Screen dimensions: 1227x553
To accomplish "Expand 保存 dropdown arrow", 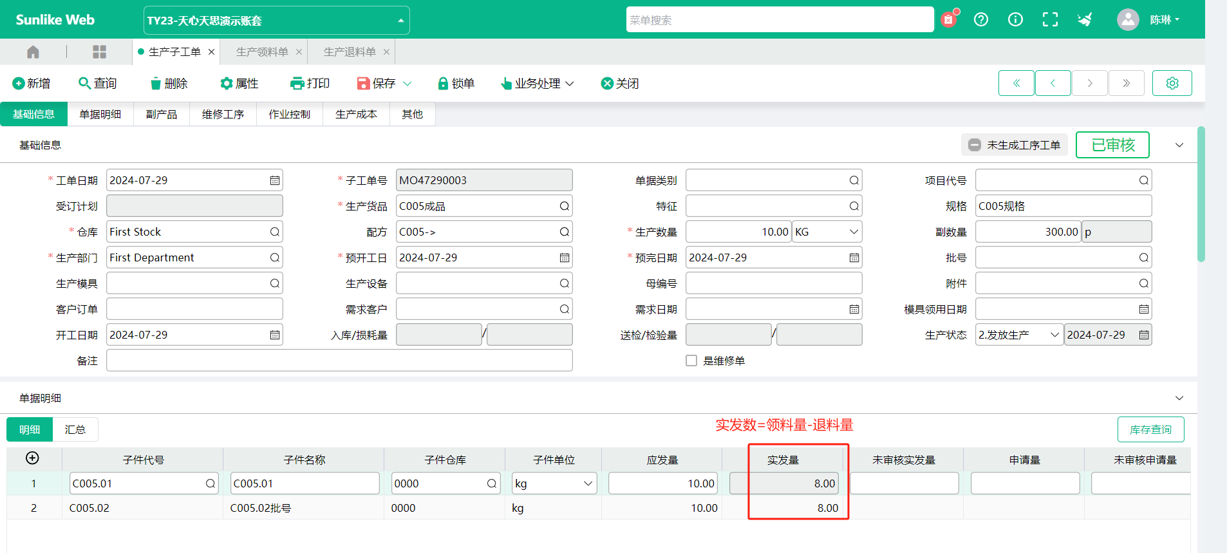I will [407, 84].
